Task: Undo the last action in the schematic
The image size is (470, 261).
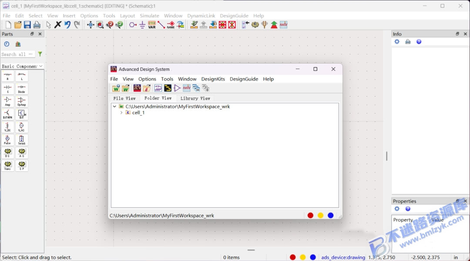Action: 67,24
